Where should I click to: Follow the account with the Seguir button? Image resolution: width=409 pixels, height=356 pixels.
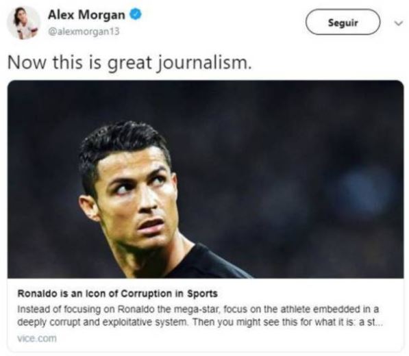click(343, 22)
